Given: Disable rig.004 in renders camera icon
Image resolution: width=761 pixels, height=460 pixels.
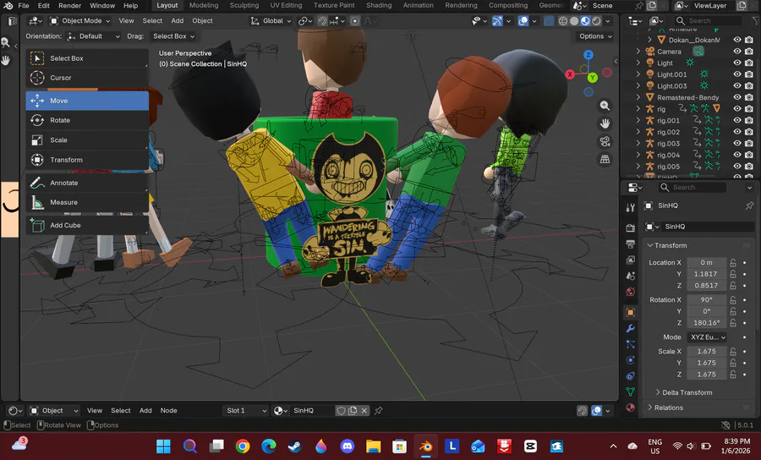Looking at the screenshot, I should (x=749, y=156).
